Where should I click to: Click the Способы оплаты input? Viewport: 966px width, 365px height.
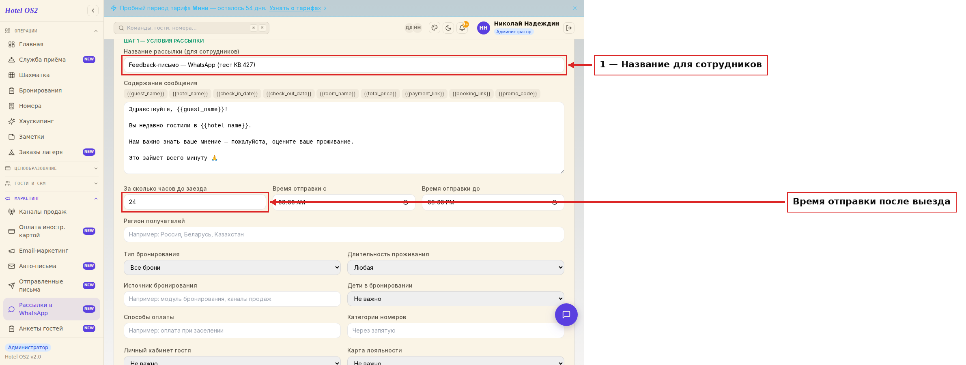click(x=232, y=331)
